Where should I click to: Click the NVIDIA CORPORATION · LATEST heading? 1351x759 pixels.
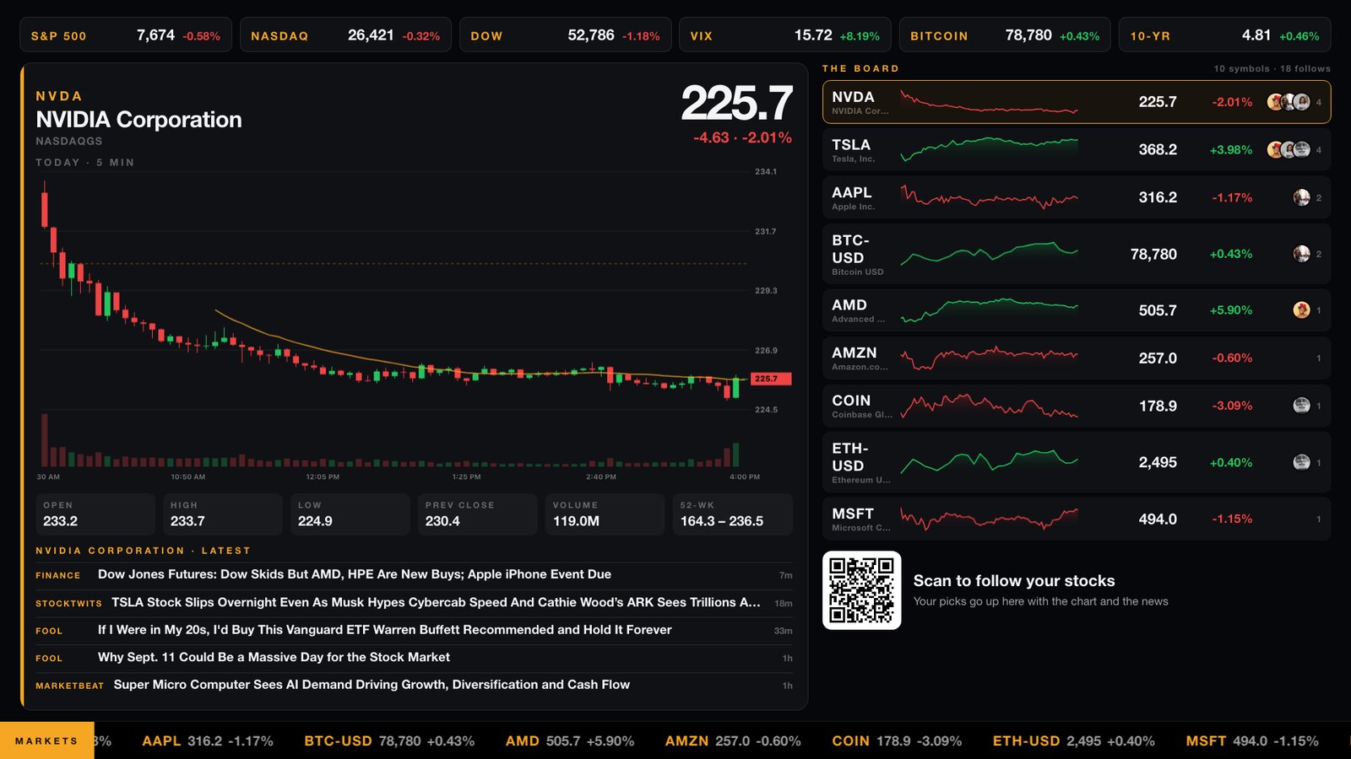[x=143, y=551]
